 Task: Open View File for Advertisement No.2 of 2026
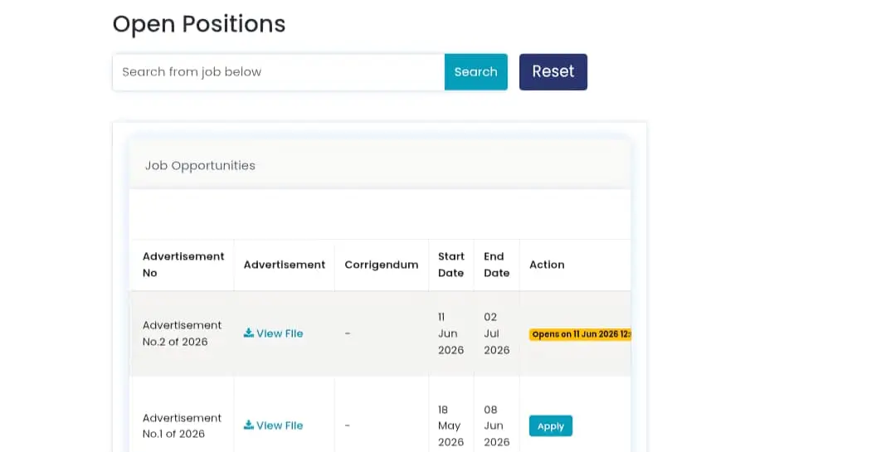click(x=273, y=333)
